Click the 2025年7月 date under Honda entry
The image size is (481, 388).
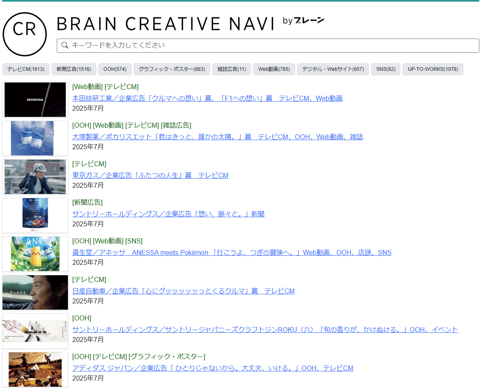[88, 108]
